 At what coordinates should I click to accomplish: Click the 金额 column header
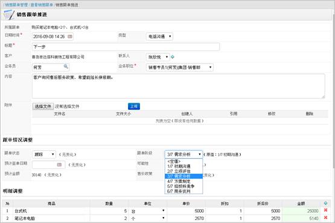(301, 204)
